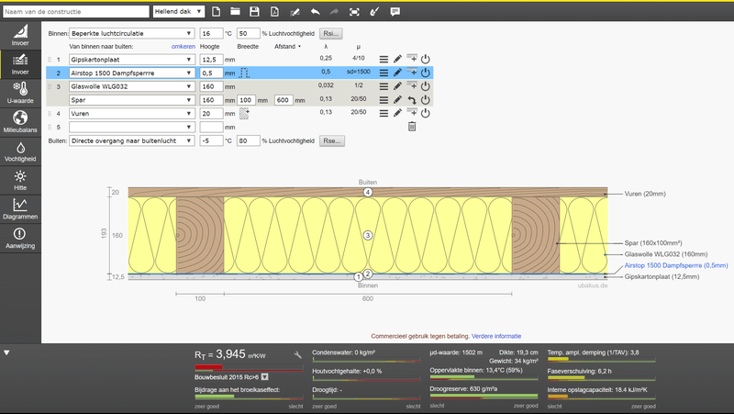This screenshot has width=734, height=414.
Task: Delete empty layer 5 with trash icon
Action: (x=411, y=127)
